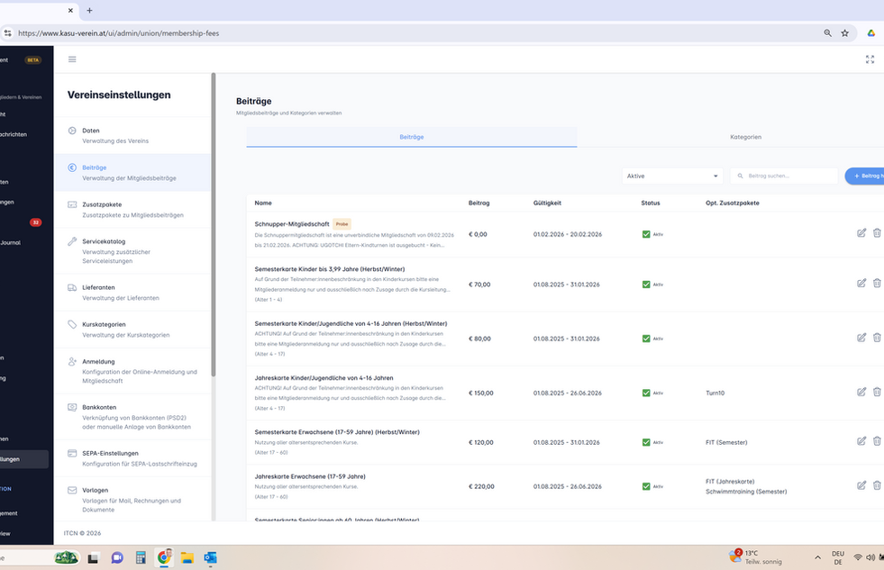Click the hamburger menu icon in header
884x570 pixels.
pyautogui.click(x=72, y=59)
